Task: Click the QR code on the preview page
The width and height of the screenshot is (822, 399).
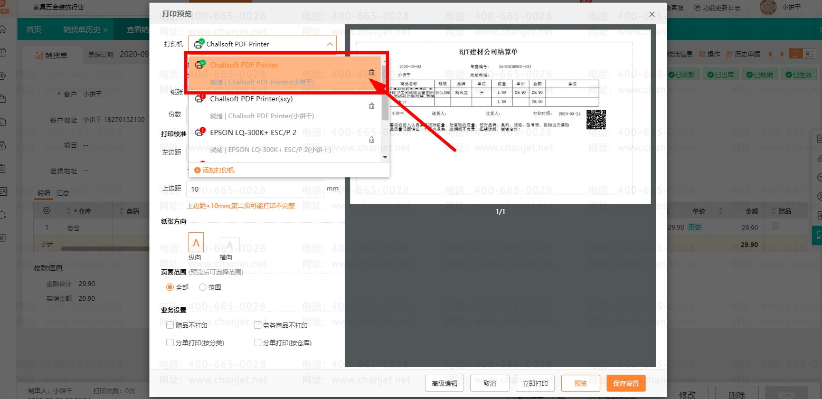Action: coord(596,119)
